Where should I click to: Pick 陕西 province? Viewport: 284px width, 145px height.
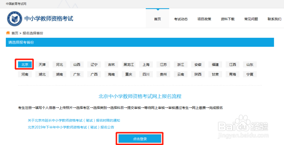tap(198, 74)
